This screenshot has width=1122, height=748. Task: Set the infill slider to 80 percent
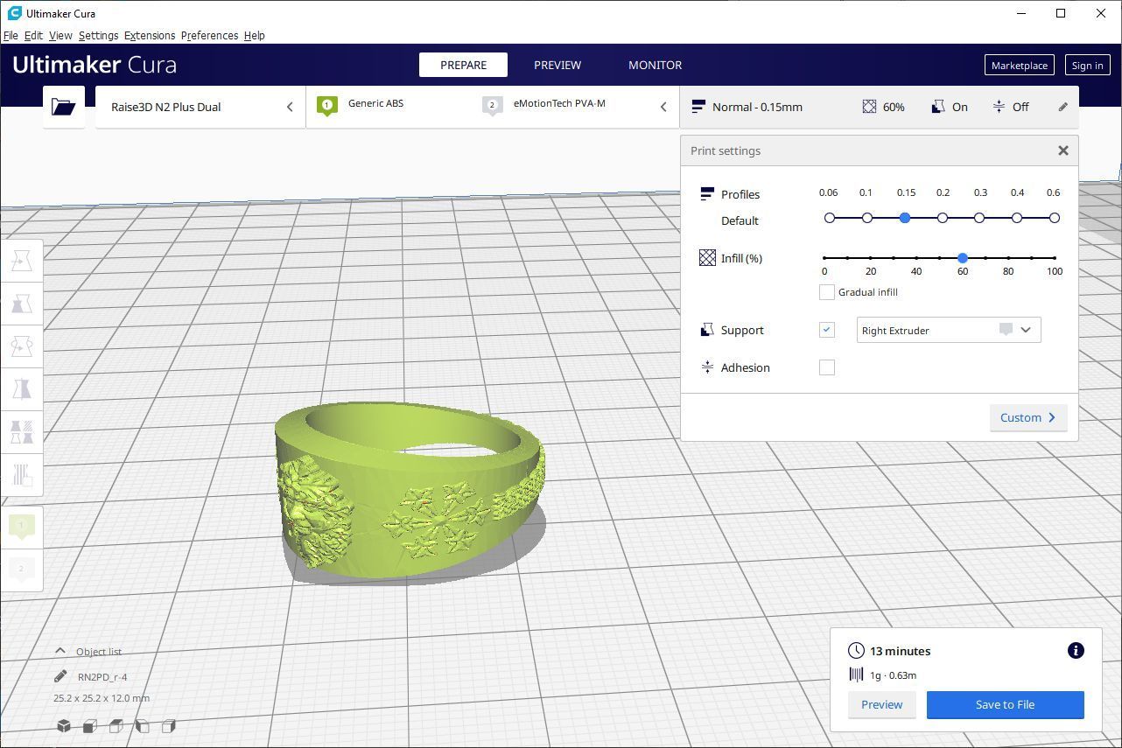coord(1008,258)
